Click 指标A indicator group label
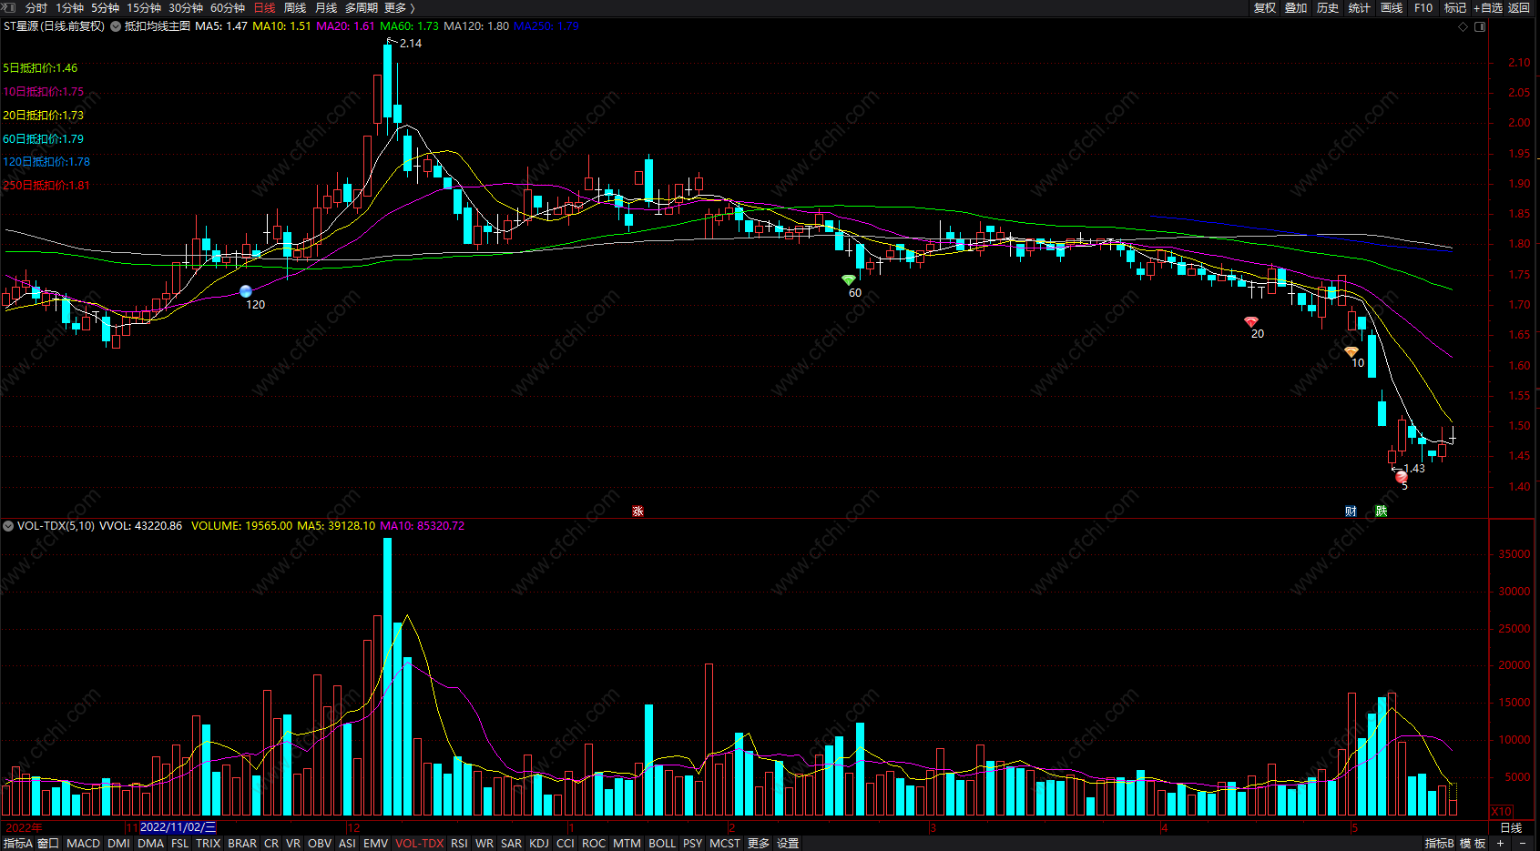 click(17, 844)
